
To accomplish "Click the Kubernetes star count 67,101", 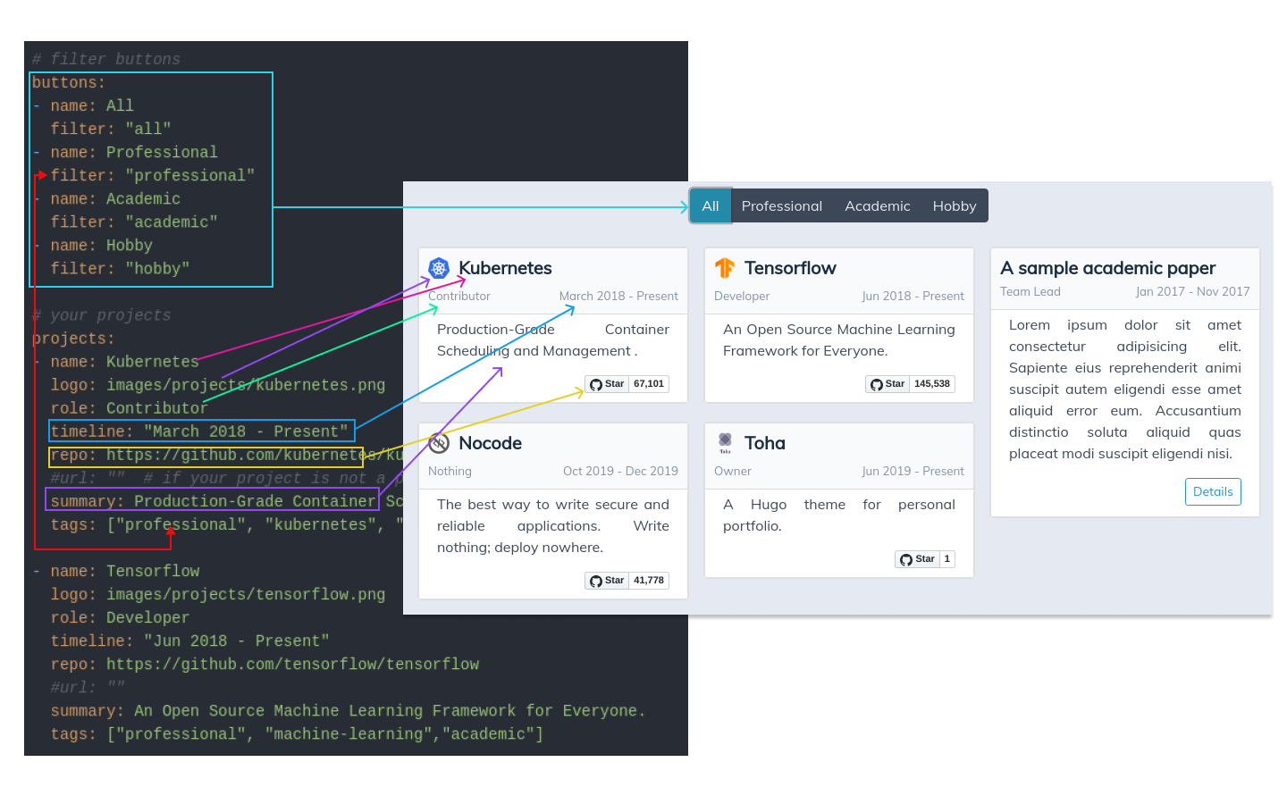I will click(649, 384).
